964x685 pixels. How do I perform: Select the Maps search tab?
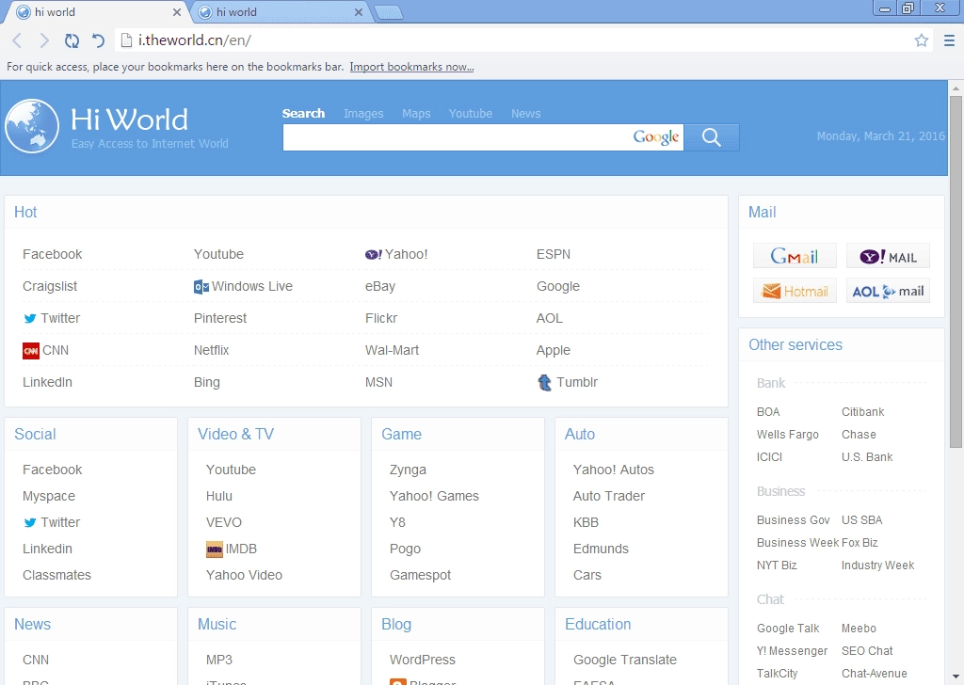coord(416,114)
